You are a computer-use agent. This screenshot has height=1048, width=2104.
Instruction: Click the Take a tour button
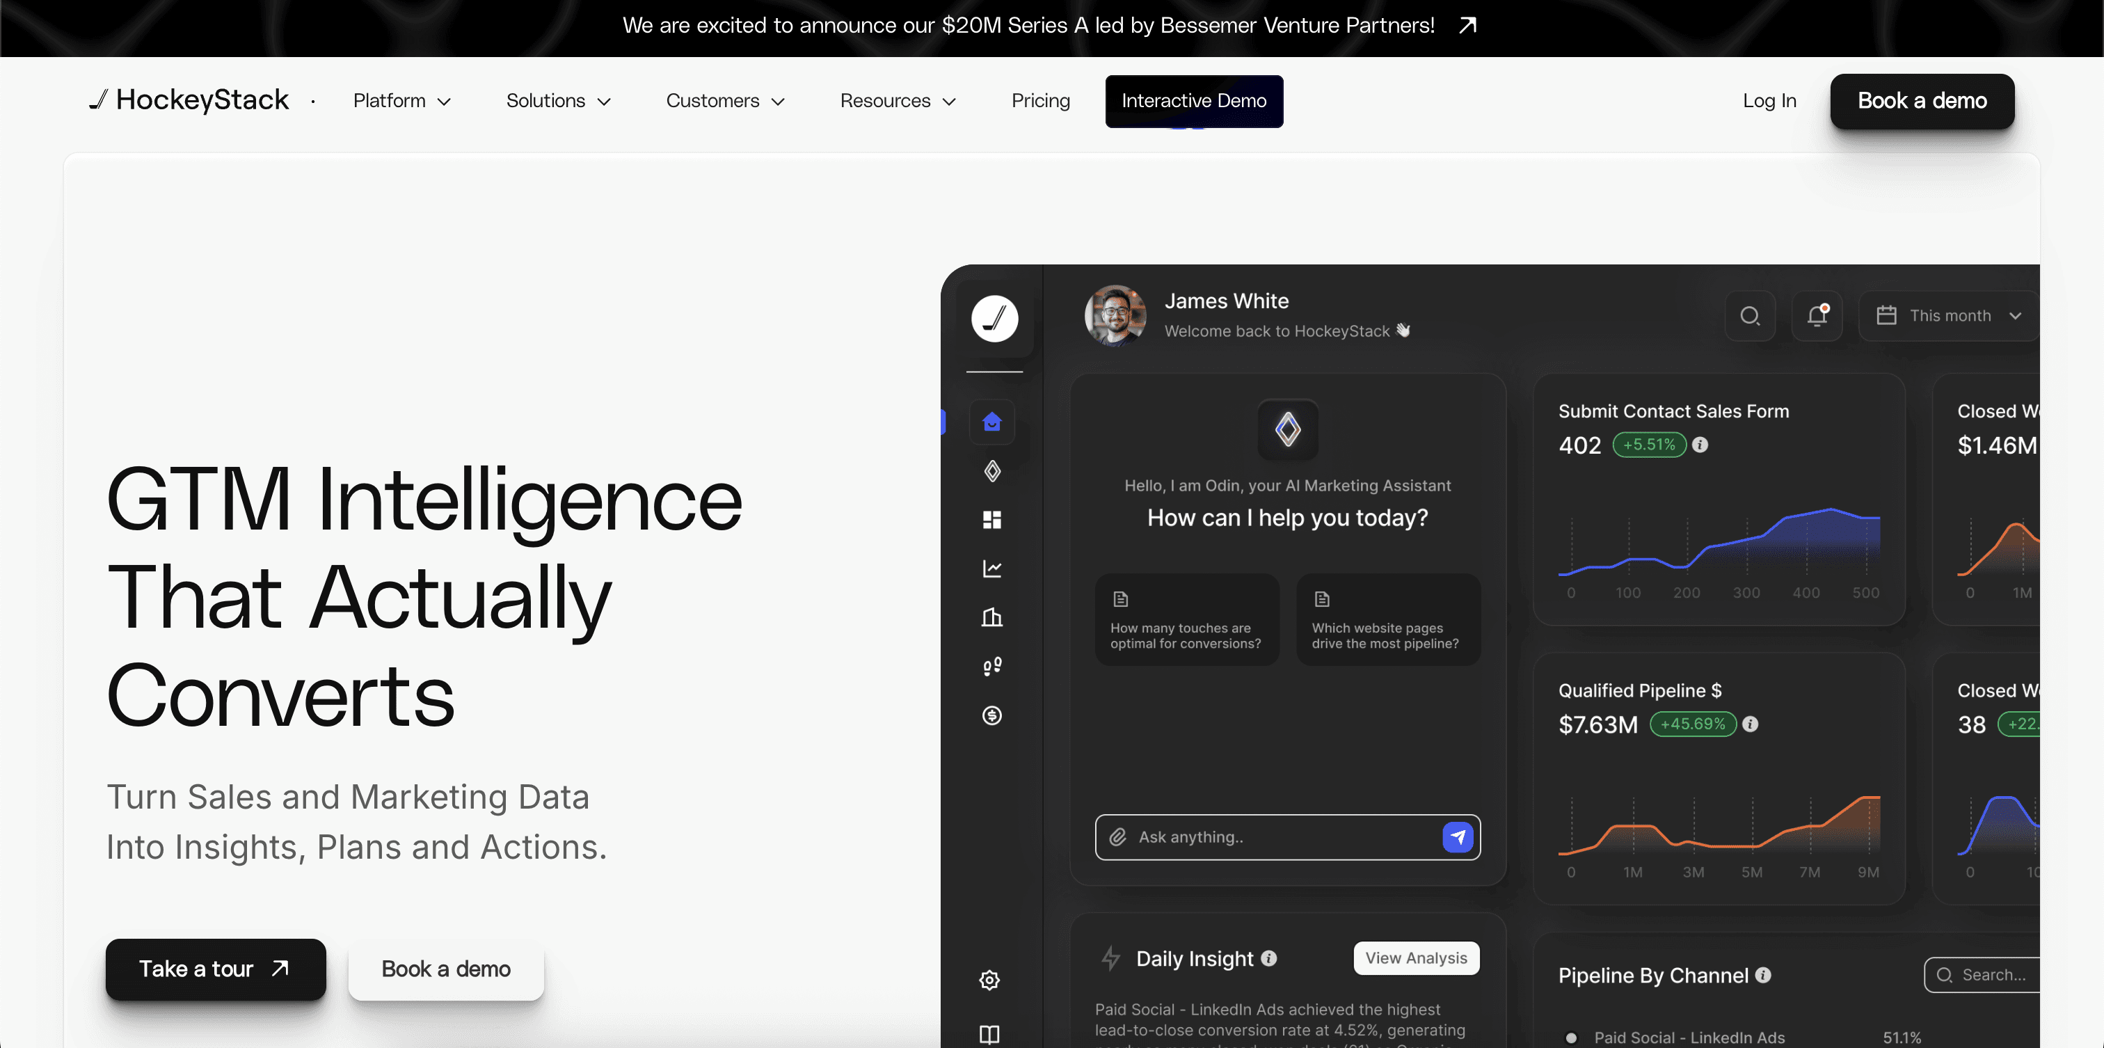tap(216, 969)
